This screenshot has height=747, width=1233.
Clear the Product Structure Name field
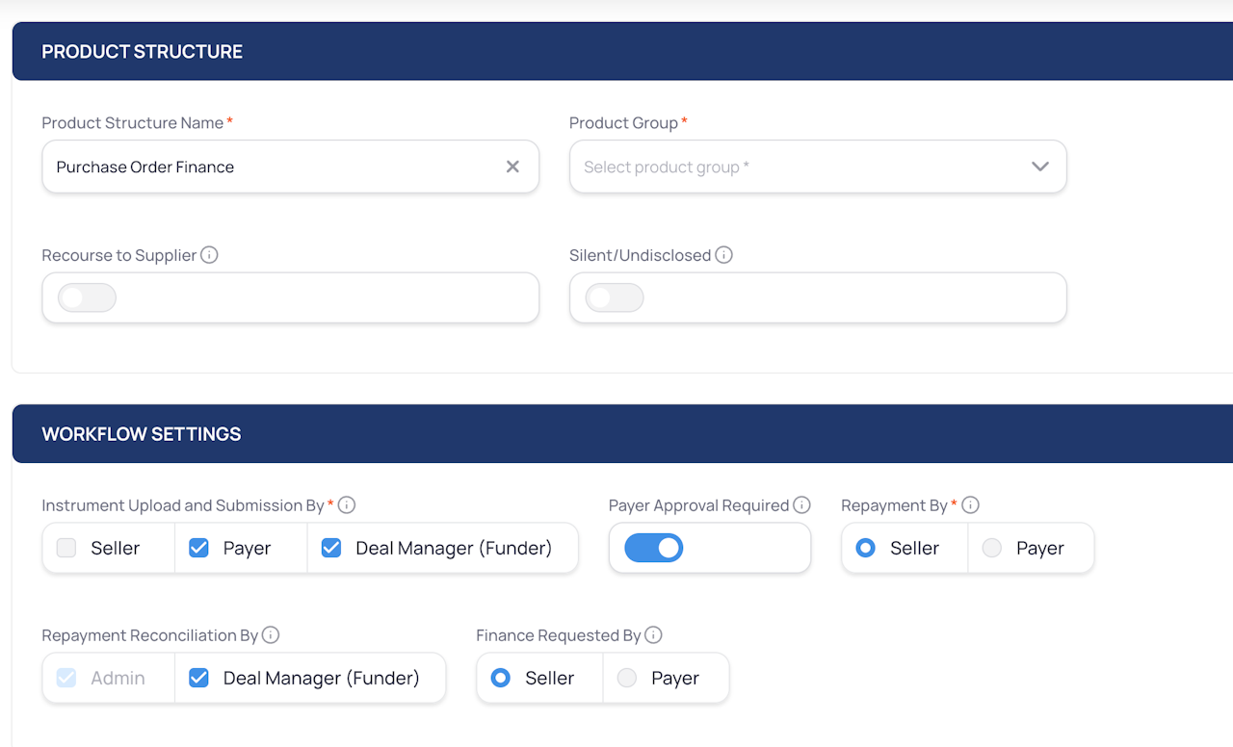point(512,167)
